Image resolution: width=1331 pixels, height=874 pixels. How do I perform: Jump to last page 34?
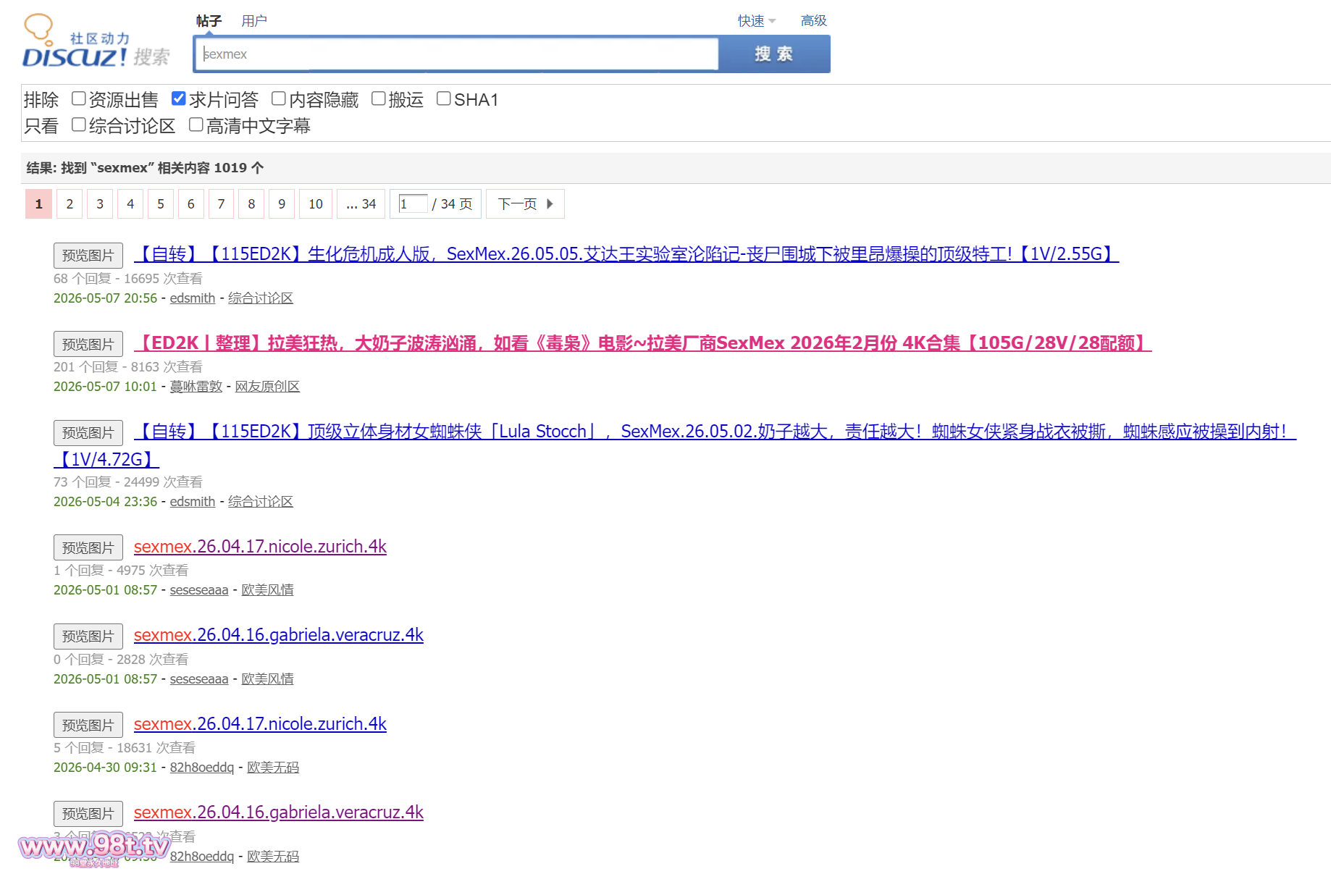coord(361,204)
